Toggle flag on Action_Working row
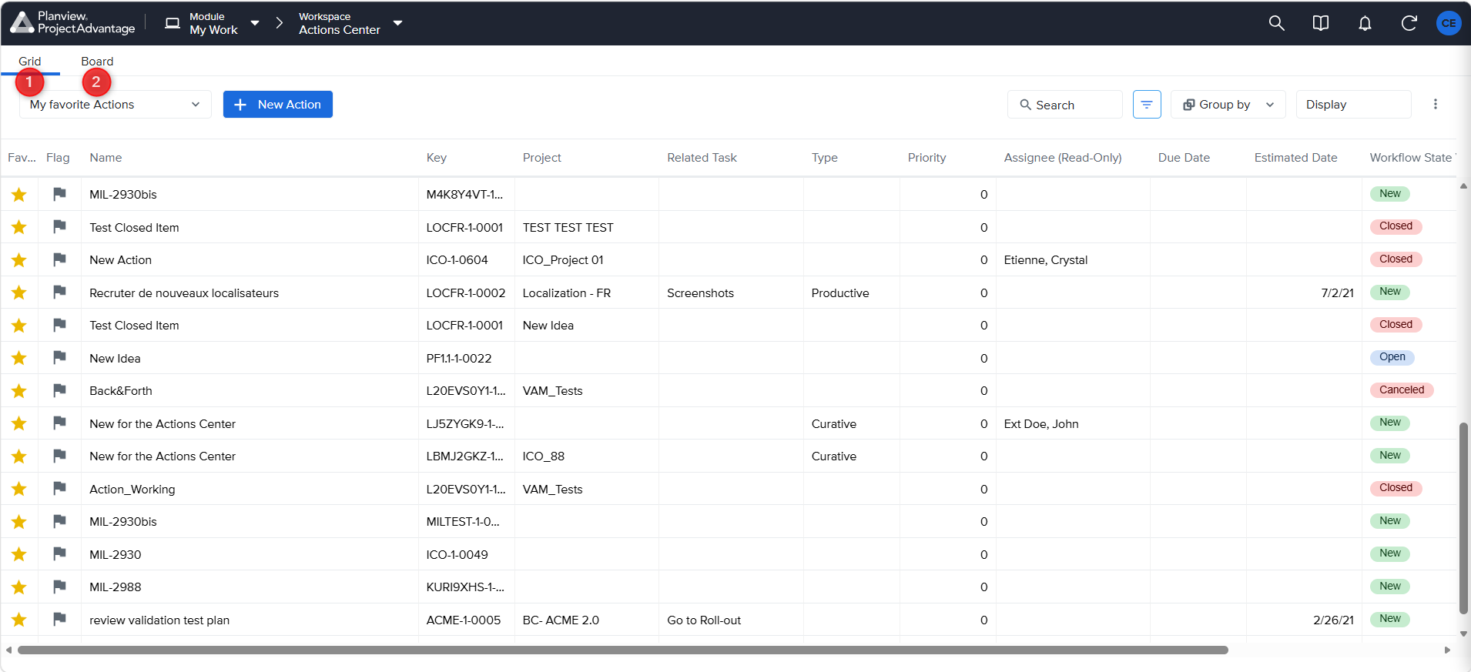This screenshot has height=672, width=1471. (59, 489)
